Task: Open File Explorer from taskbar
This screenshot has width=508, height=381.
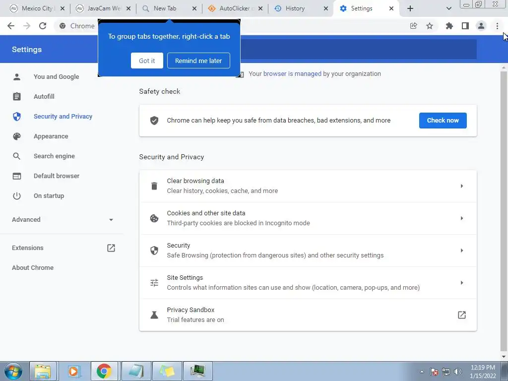Action: point(43,371)
